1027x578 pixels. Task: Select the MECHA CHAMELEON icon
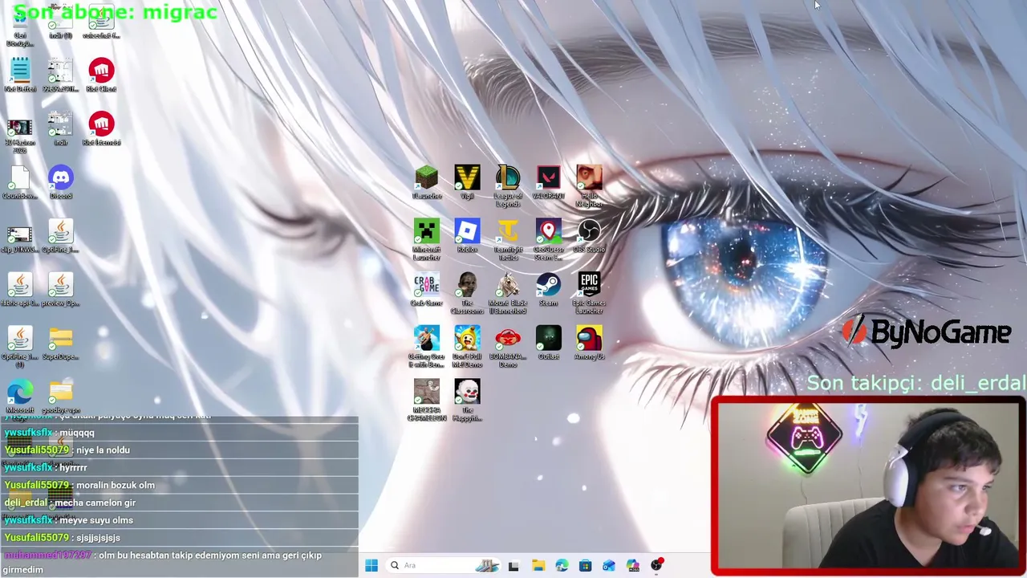427,392
